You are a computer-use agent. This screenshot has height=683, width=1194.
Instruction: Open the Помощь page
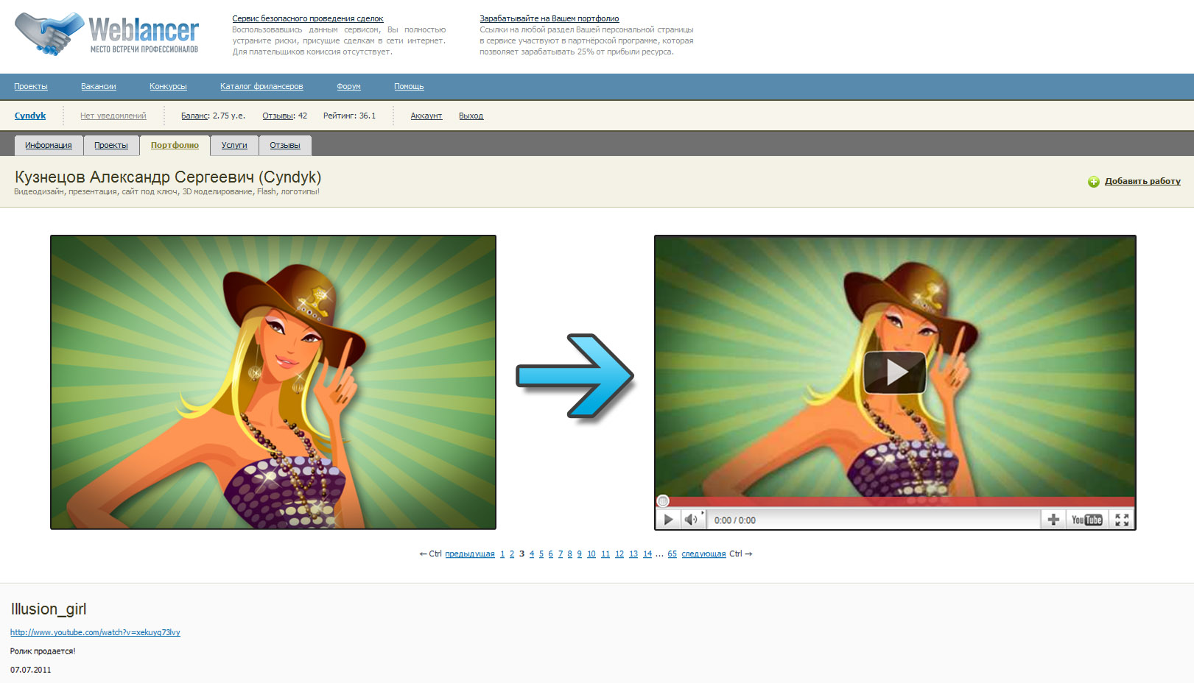coord(409,87)
